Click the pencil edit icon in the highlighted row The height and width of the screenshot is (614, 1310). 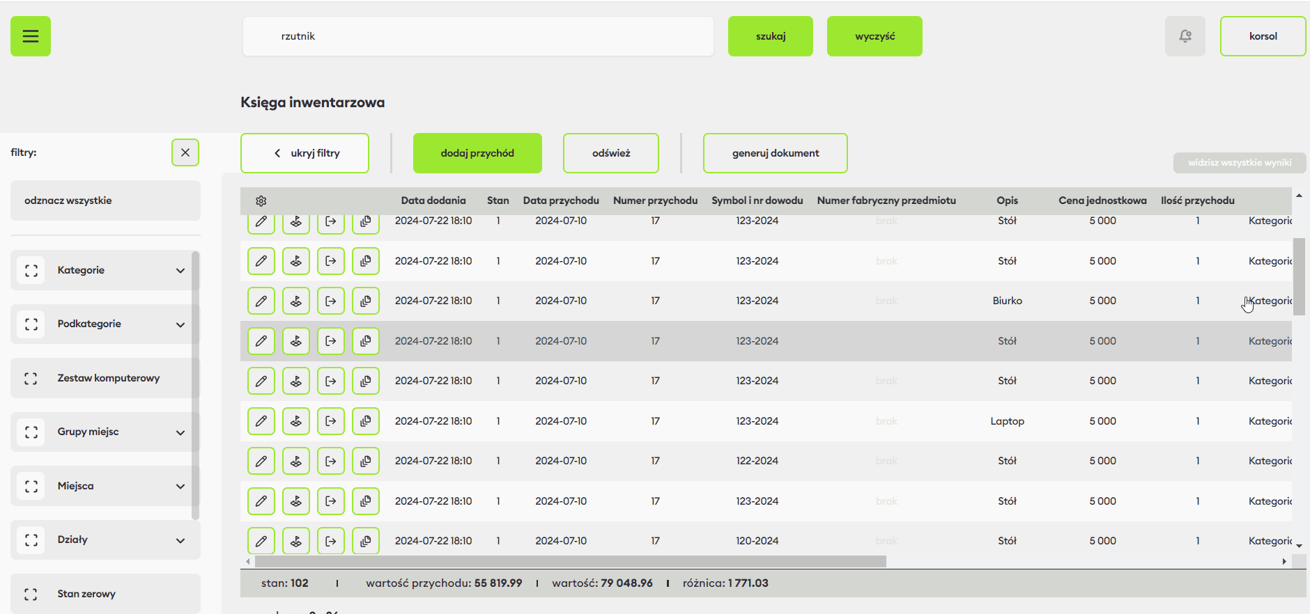[x=261, y=341]
